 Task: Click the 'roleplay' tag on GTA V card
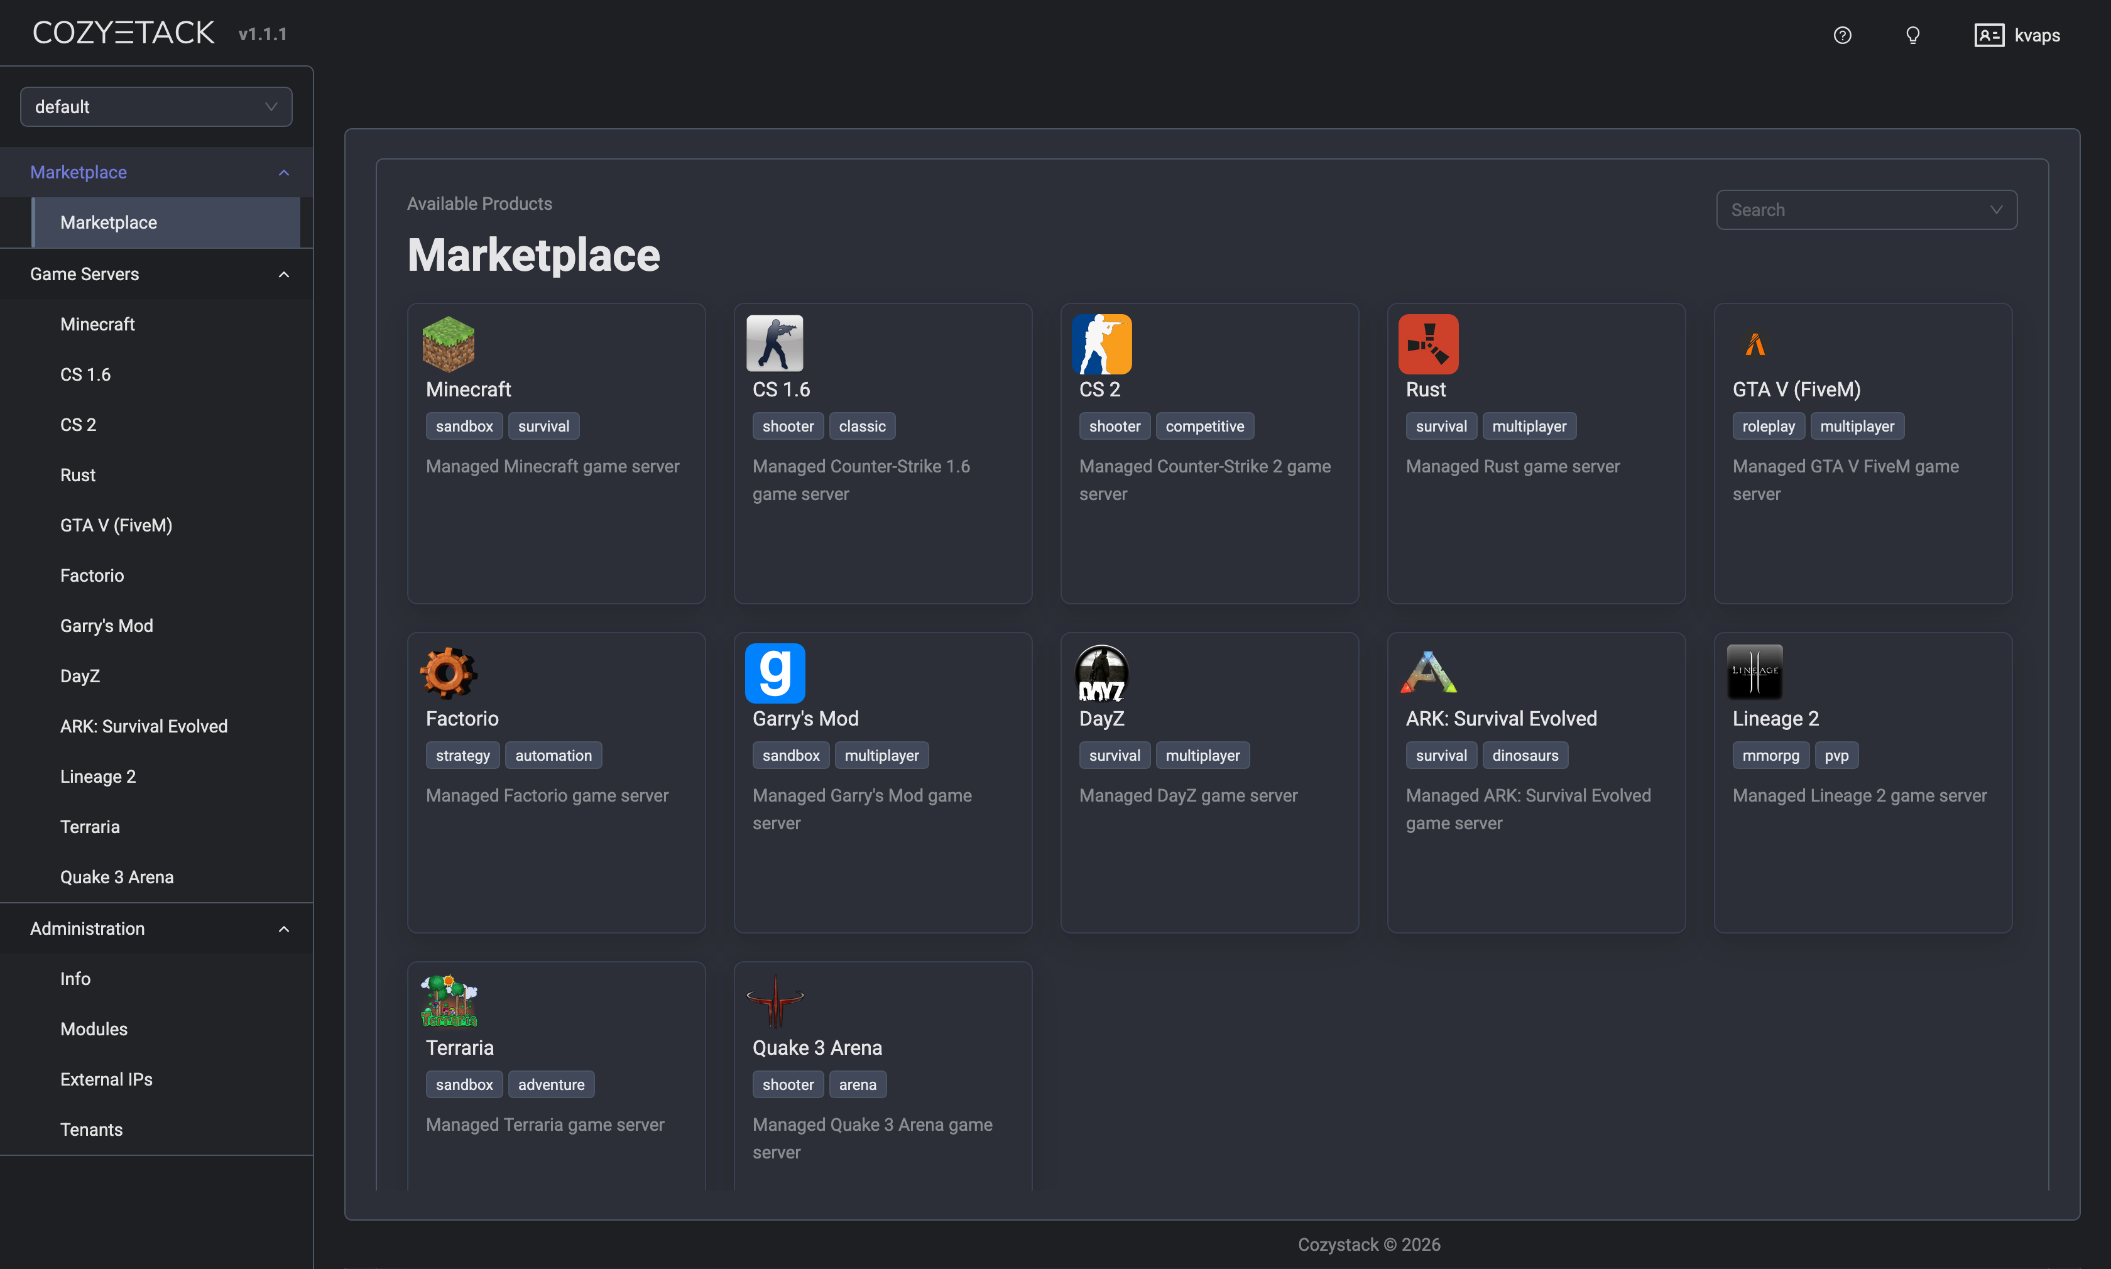click(1768, 425)
